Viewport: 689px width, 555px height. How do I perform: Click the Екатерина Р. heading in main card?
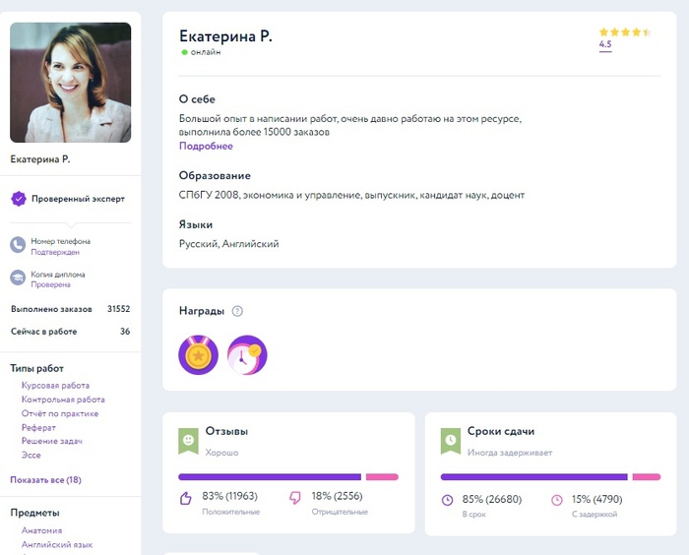(225, 36)
